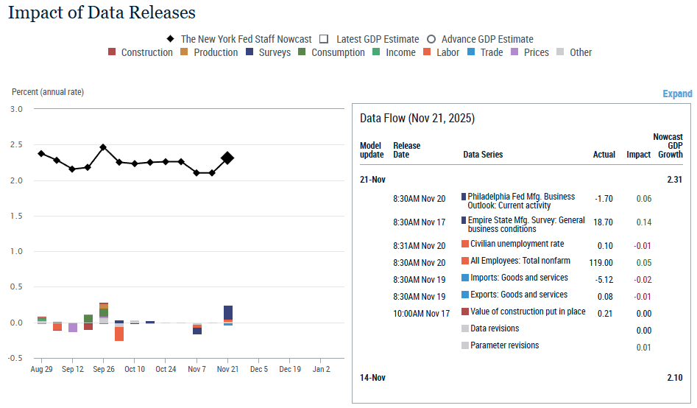The image size is (697, 408).
Task: Click the Income legend square icon
Action: tap(376, 52)
